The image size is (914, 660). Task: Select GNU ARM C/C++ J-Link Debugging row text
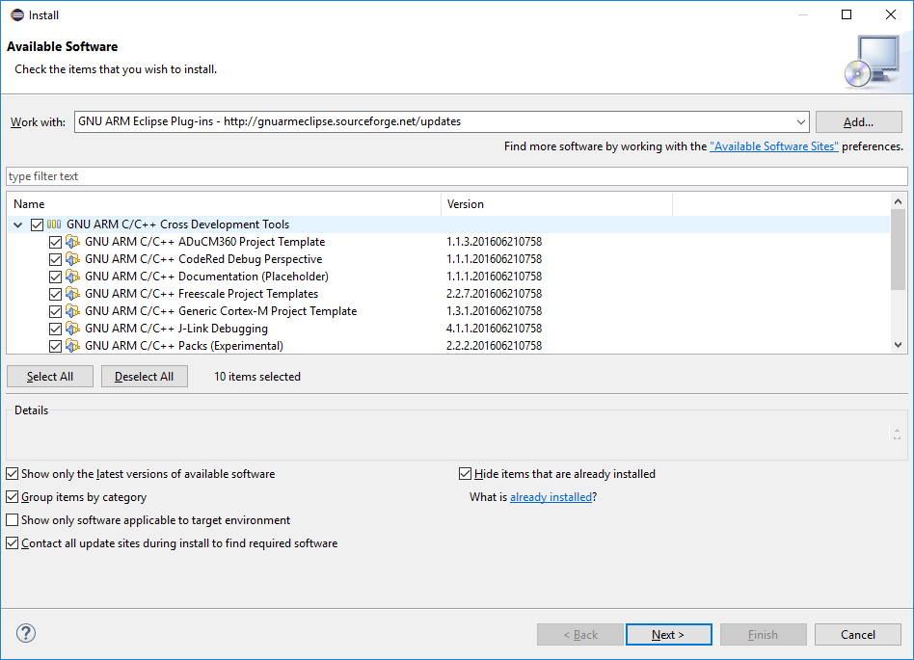point(176,329)
